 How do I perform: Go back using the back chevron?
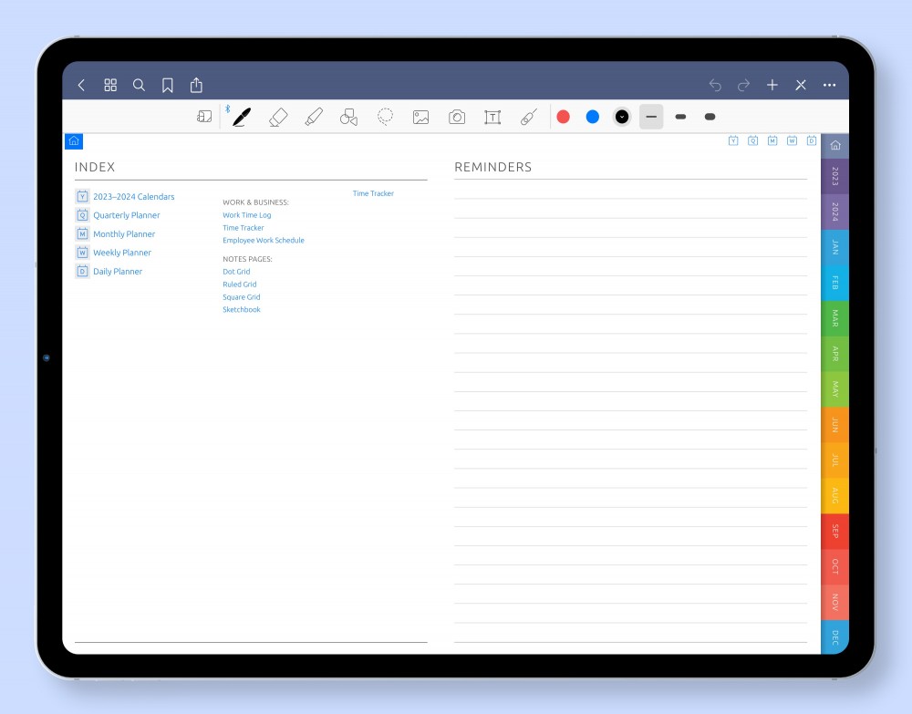[81, 86]
